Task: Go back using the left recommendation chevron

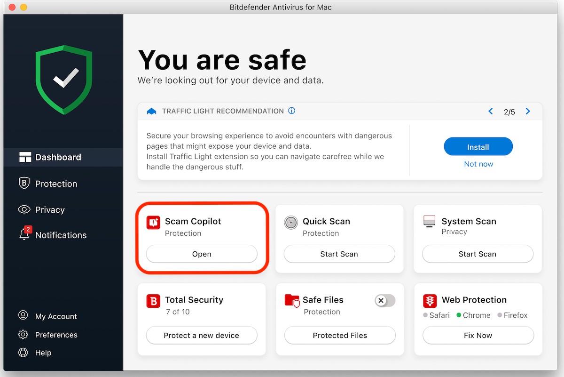Action: [491, 111]
